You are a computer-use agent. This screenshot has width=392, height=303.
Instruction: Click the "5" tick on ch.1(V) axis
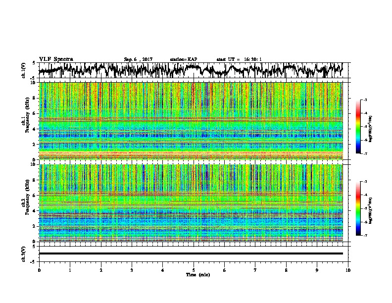(34, 63)
